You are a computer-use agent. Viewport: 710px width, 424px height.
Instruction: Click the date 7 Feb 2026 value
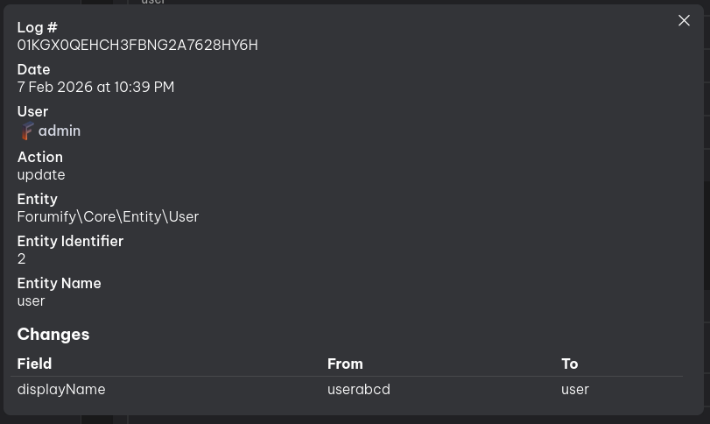pos(95,88)
